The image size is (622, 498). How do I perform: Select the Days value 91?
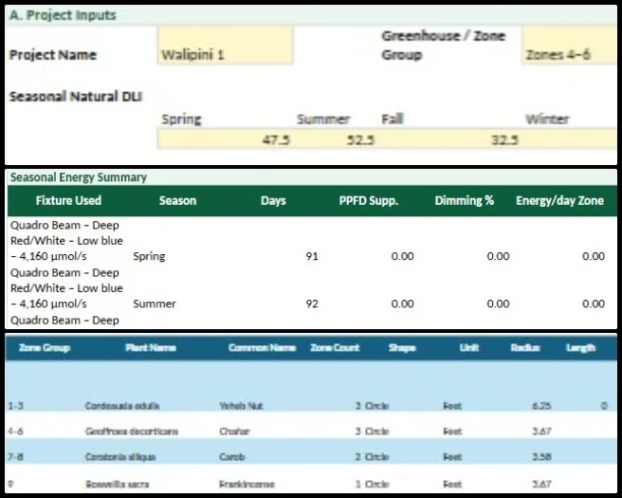[312, 256]
